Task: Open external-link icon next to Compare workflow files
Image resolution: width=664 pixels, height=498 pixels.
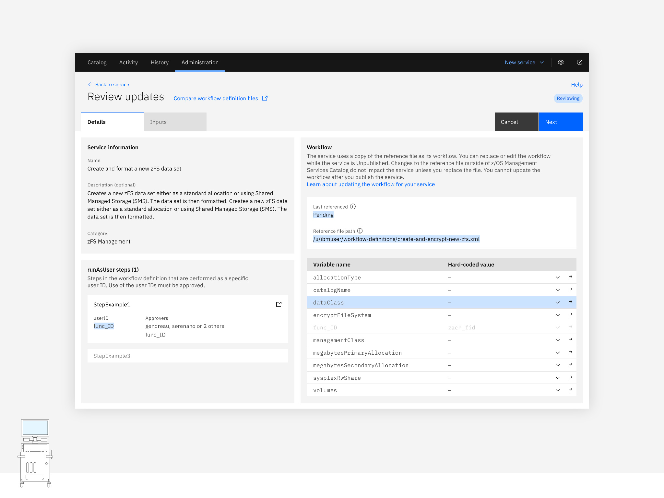Action: pyautogui.click(x=265, y=98)
